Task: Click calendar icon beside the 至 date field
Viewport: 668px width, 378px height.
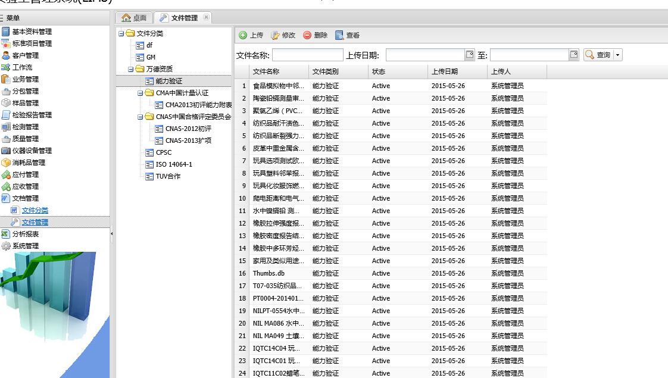Action: 574,55
